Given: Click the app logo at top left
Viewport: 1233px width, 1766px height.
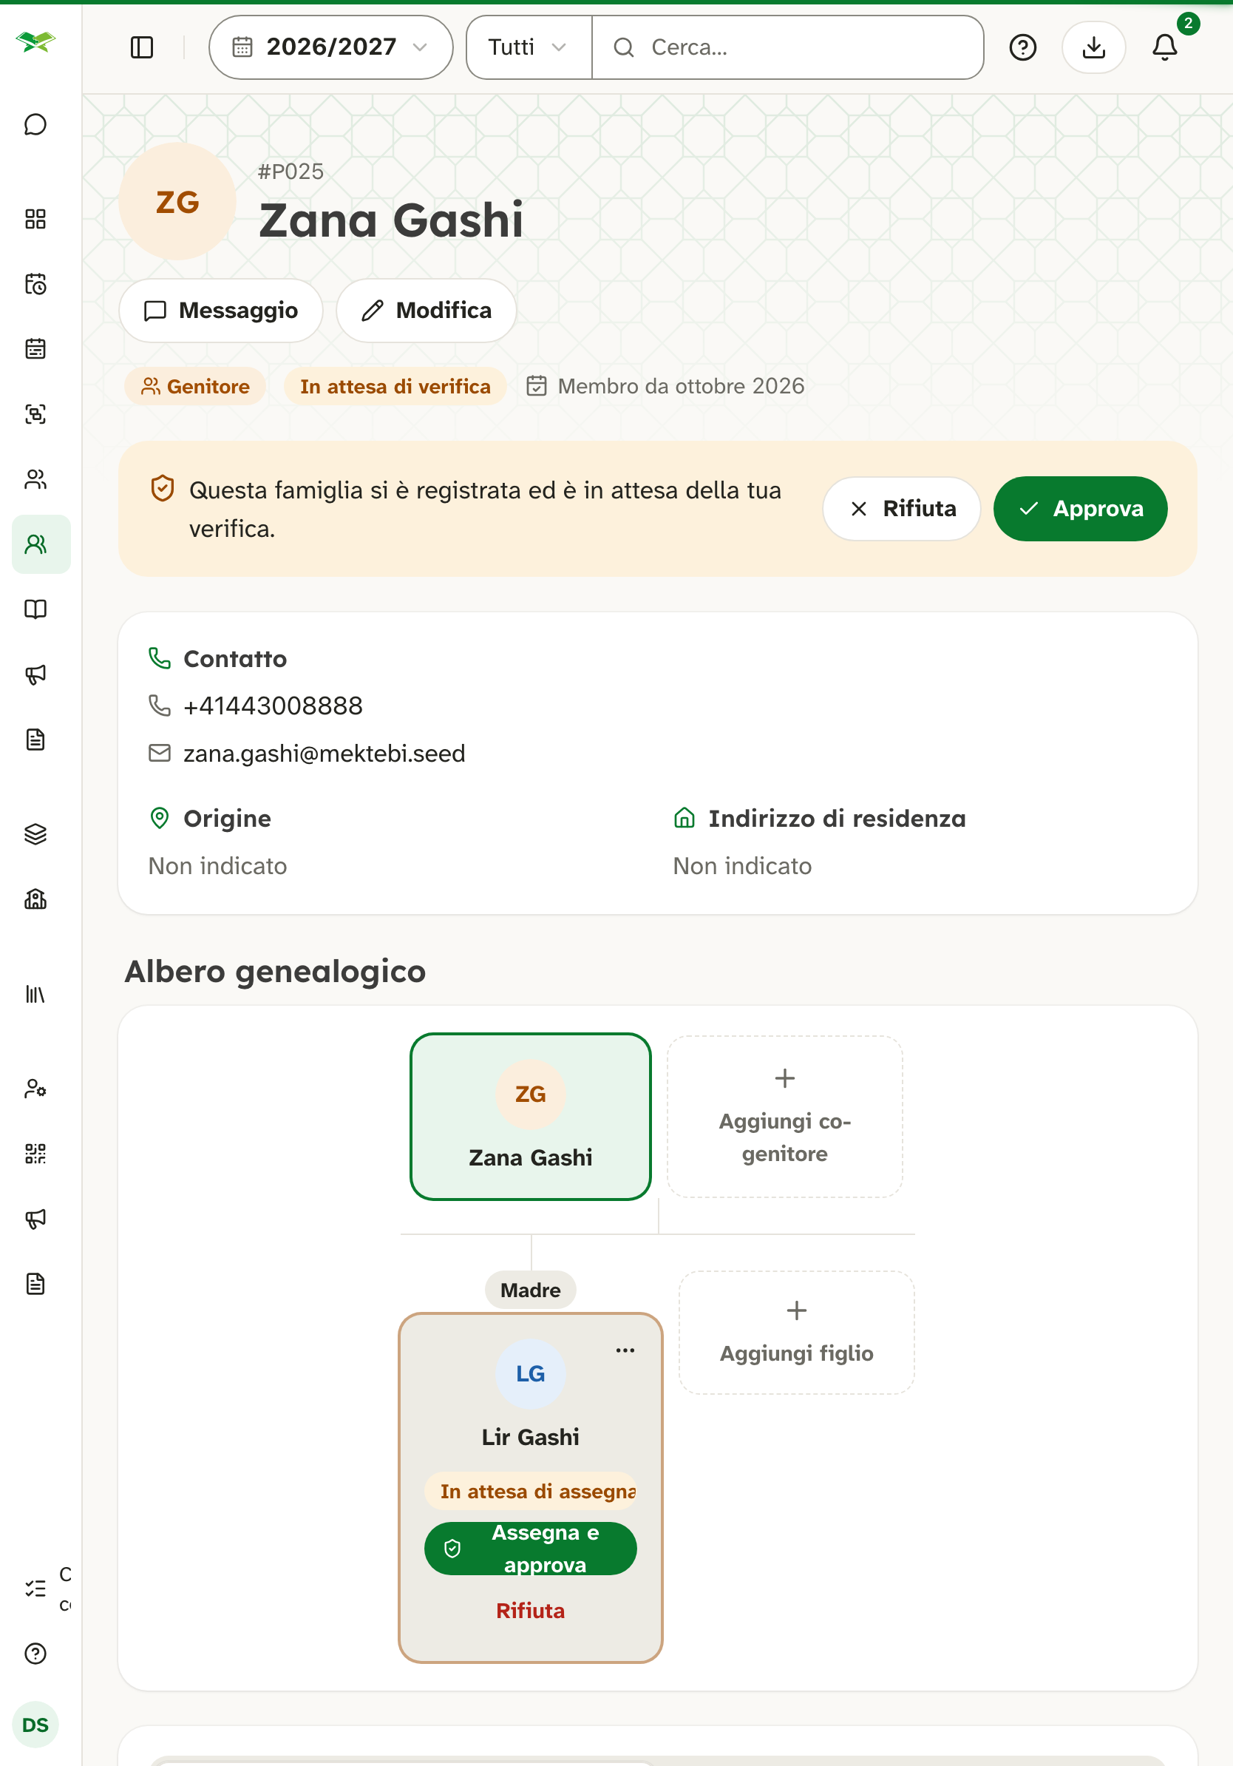Looking at the screenshot, I should 35,41.
